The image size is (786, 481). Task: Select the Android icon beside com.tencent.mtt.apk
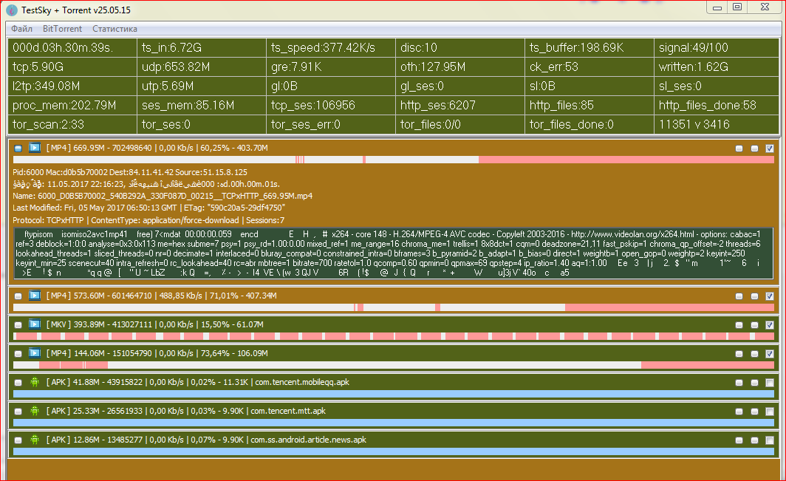coord(35,411)
